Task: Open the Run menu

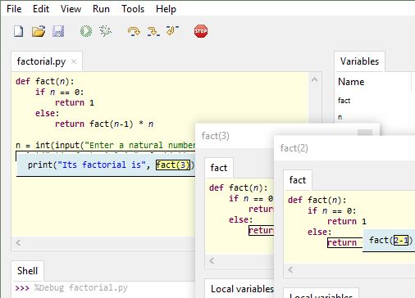Action: (x=101, y=9)
